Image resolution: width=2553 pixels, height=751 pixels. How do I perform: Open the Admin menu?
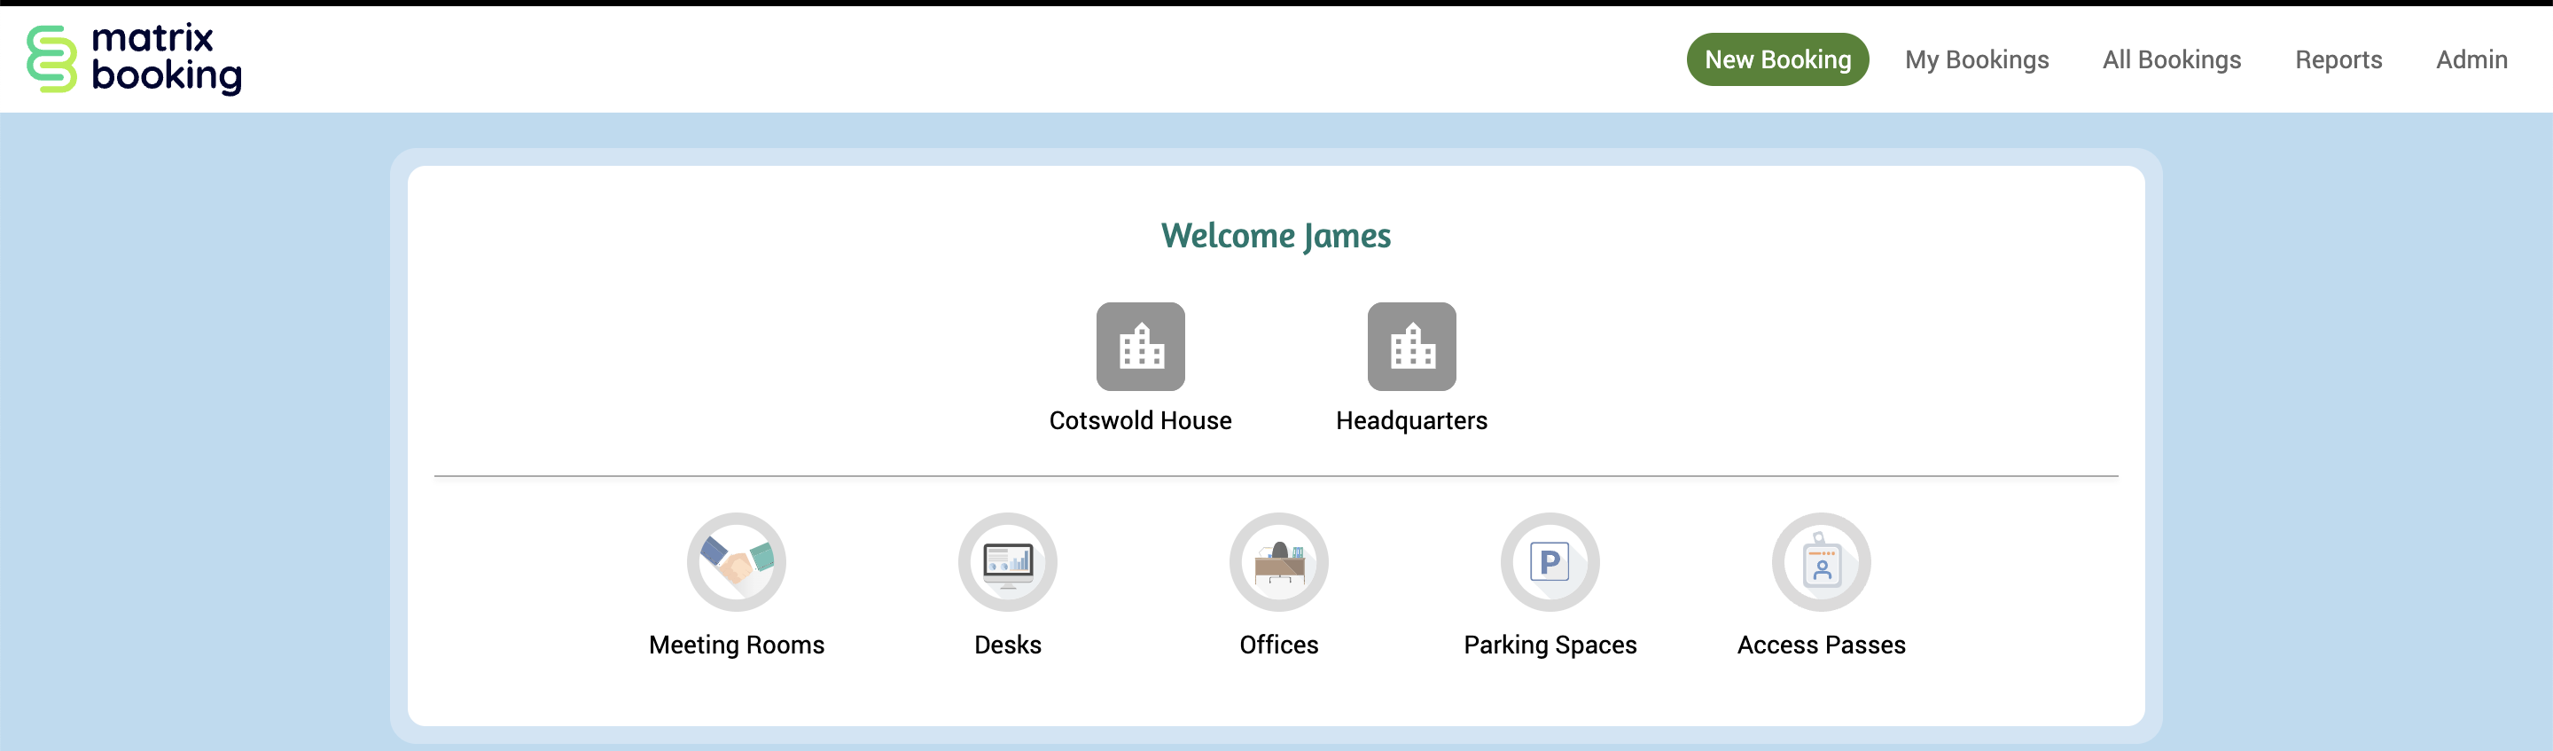[2471, 59]
